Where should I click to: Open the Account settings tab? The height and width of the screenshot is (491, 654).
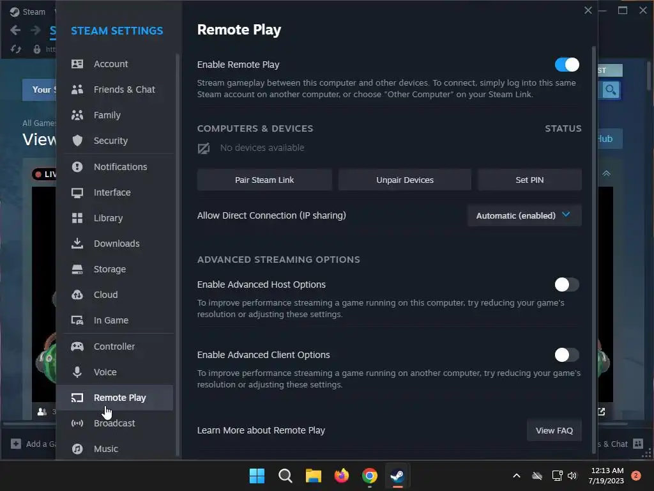(x=114, y=64)
